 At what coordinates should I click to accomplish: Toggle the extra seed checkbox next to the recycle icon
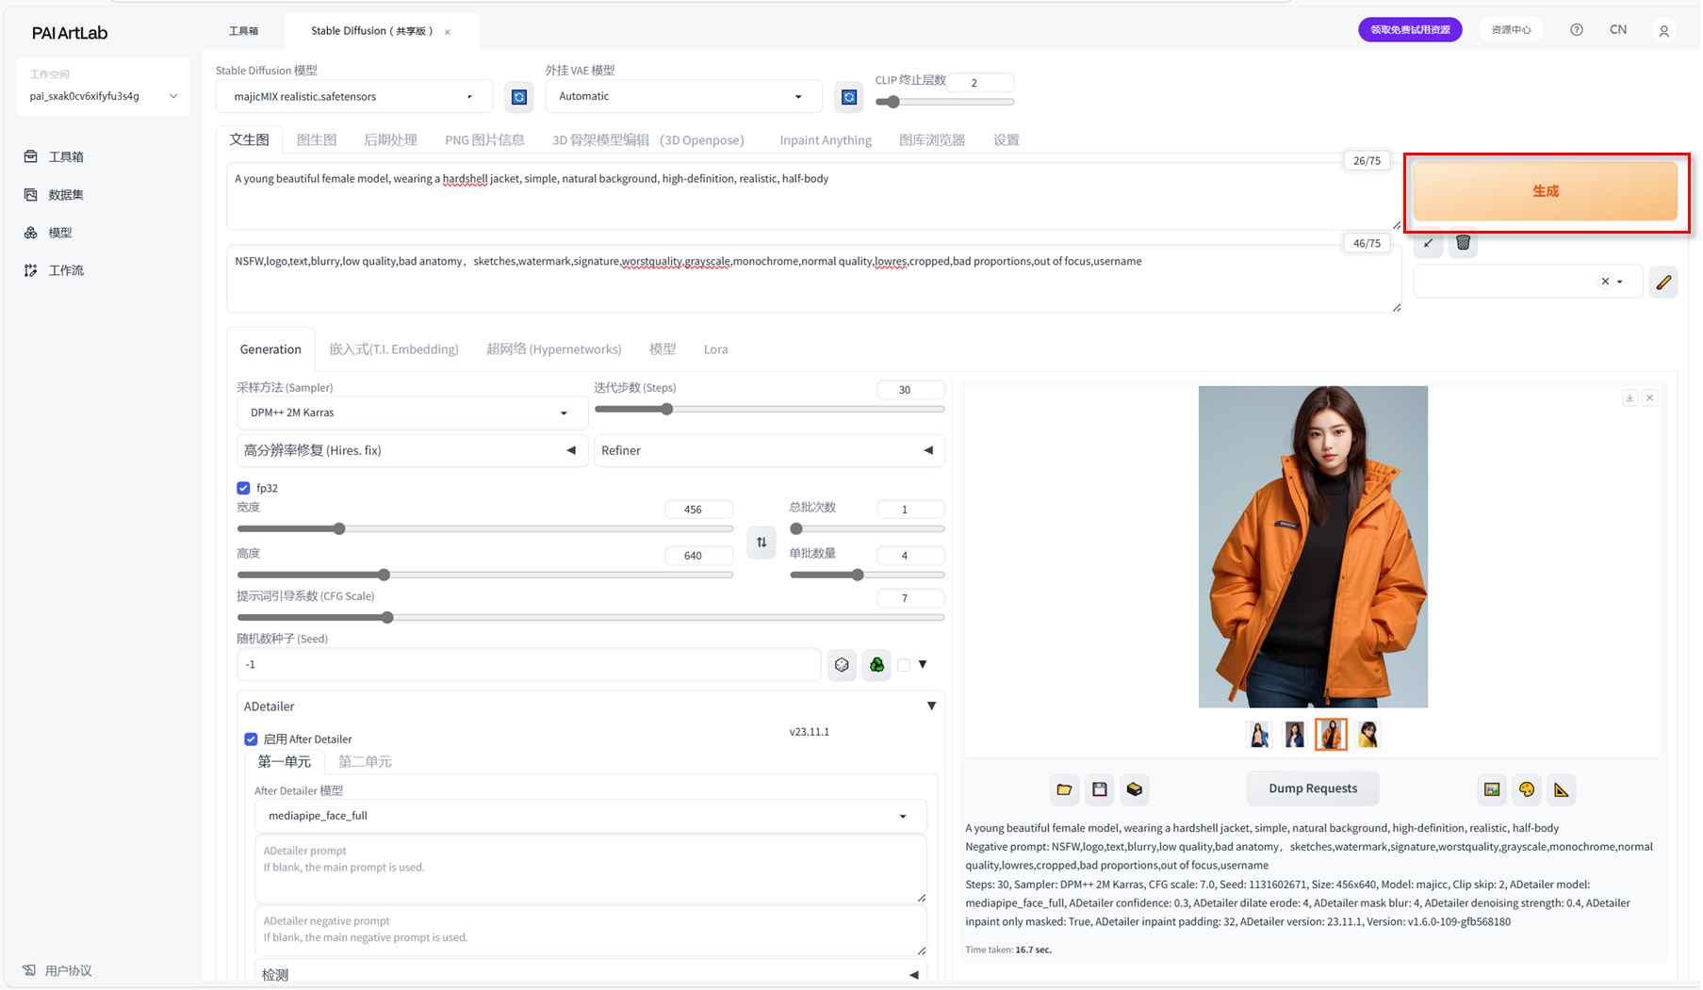click(x=904, y=665)
